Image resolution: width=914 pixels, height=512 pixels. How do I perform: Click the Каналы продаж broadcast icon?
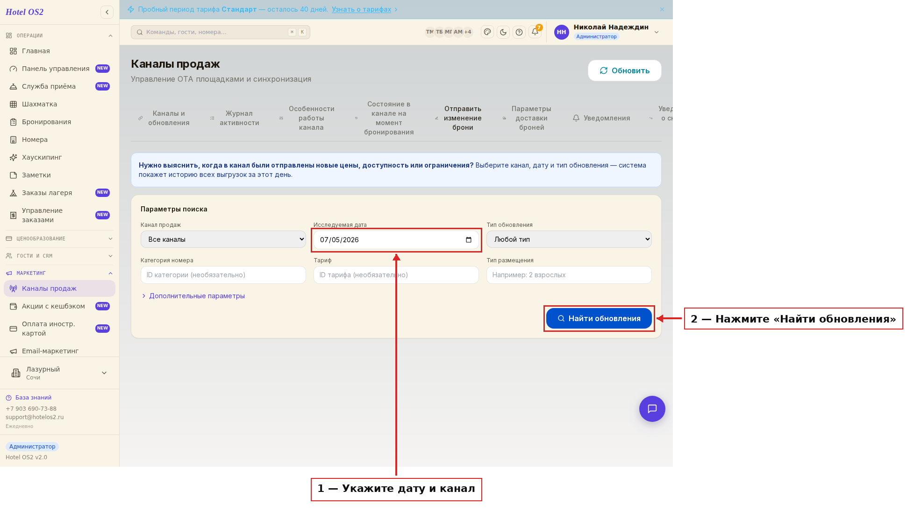(14, 288)
